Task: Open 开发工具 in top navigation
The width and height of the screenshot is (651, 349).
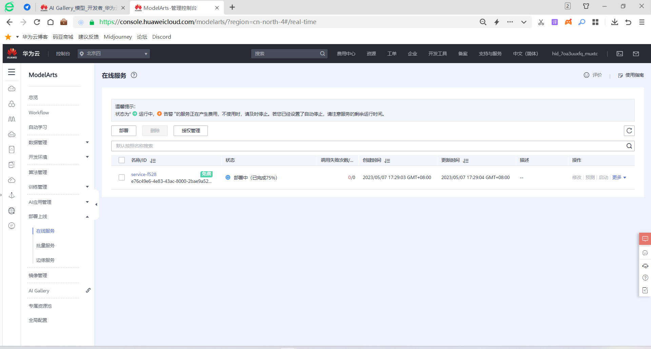Action: coord(437,54)
